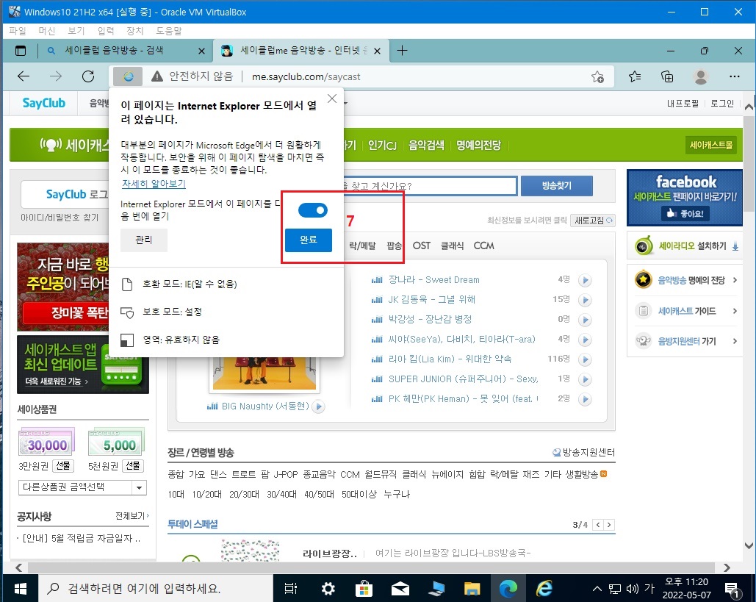
Task: Click the 로그인 link
Action: click(x=722, y=103)
